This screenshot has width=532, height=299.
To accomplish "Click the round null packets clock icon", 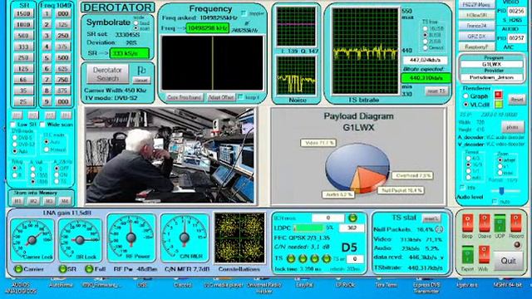I will tap(439, 229).
